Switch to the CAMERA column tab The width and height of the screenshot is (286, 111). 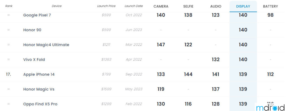(161, 6)
